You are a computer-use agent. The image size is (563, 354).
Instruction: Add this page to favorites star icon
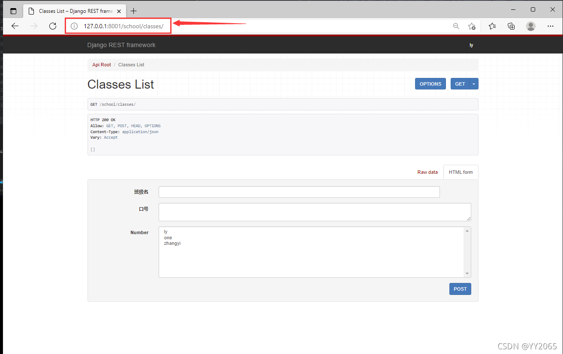472,26
